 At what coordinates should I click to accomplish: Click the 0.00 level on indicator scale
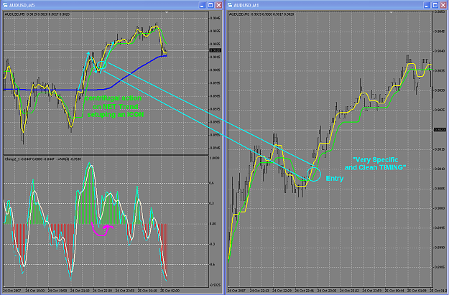click(x=213, y=224)
